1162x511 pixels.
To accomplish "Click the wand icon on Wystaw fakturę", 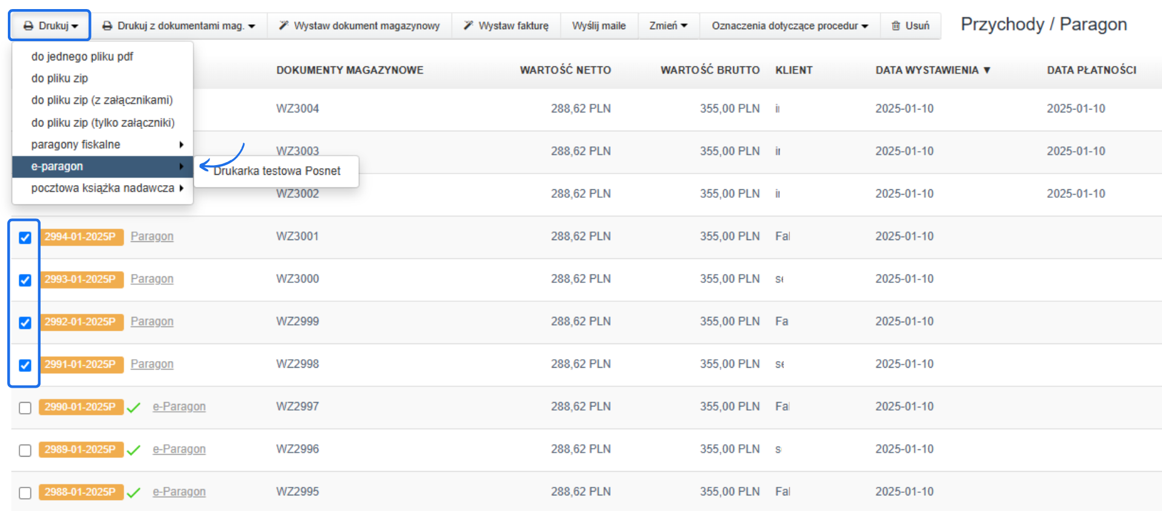I will (468, 25).
